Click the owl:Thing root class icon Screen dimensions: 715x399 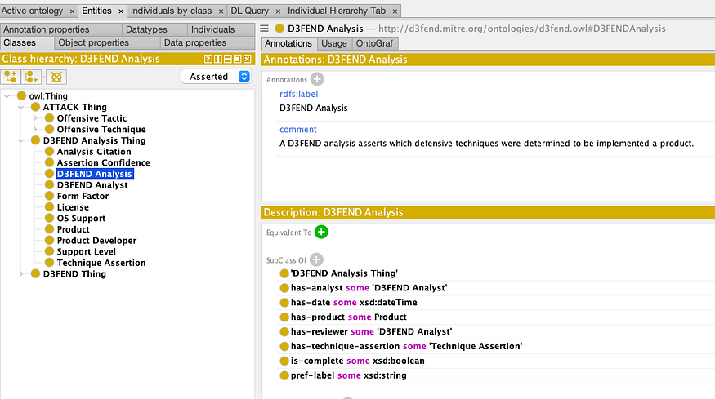click(x=21, y=95)
